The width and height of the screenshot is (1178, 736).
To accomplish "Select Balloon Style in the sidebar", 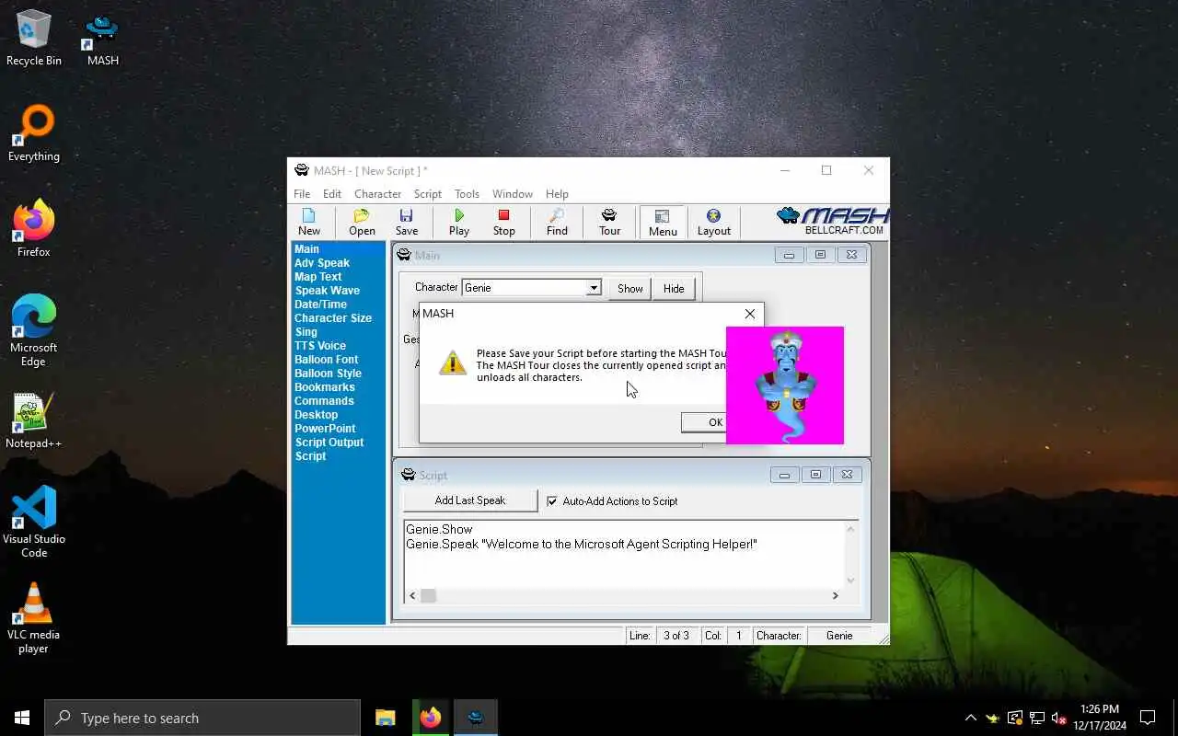I will [x=328, y=374].
